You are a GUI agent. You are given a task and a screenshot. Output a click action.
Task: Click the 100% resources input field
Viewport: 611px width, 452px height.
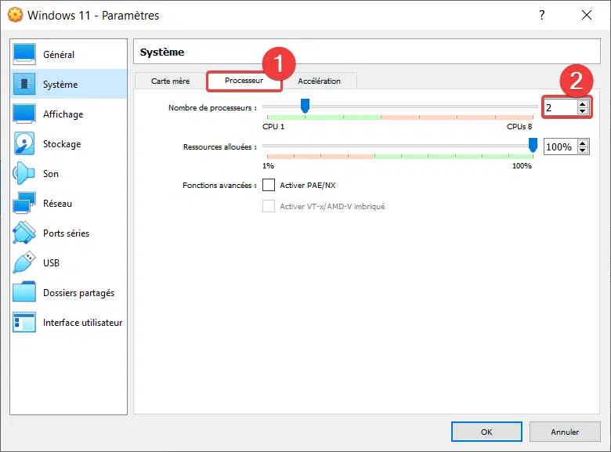tap(561, 146)
